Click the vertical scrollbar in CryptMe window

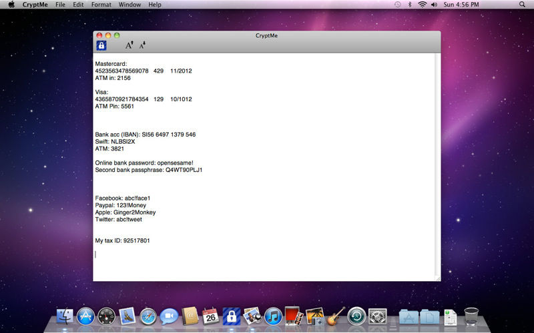438,163
